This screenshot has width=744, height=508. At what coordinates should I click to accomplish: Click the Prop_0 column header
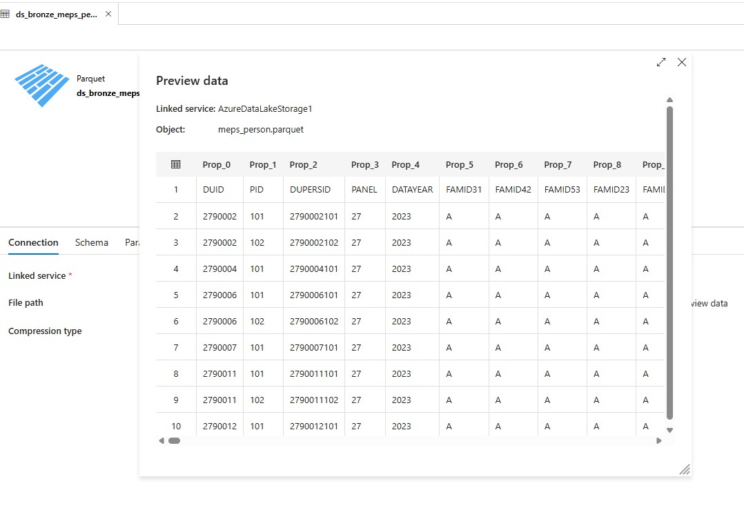click(217, 164)
